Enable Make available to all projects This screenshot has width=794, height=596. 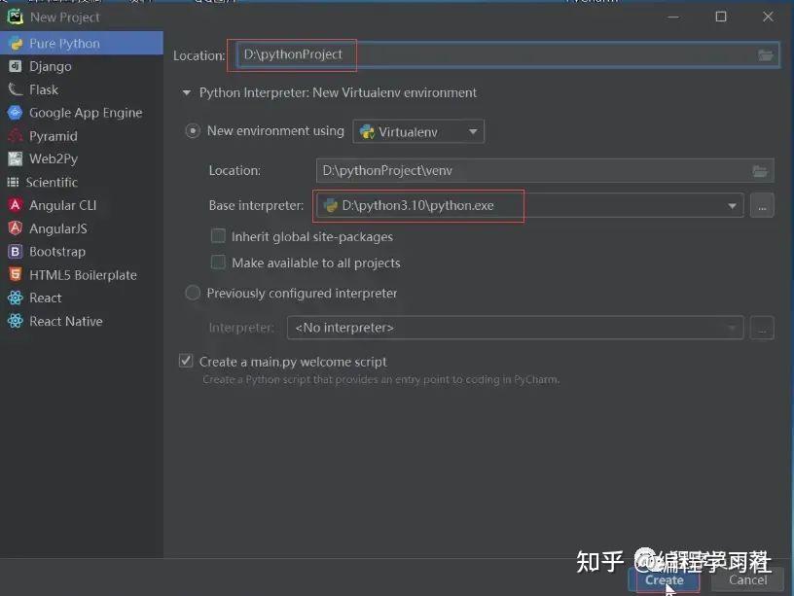point(218,263)
